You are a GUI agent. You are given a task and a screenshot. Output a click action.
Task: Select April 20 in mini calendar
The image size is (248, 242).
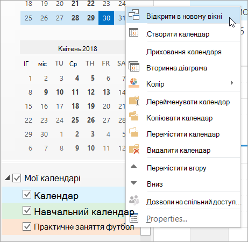coord(107,106)
